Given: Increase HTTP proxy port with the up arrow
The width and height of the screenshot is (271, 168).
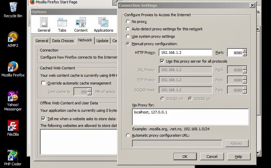Looking at the screenshot, I should pyautogui.click(x=245, y=51).
